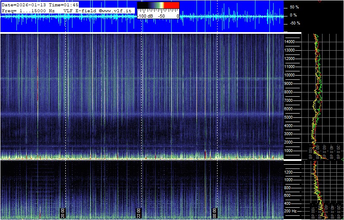Click the Freq= 1...15000 Hz label
The width and height of the screenshot is (344, 220).
29,10
